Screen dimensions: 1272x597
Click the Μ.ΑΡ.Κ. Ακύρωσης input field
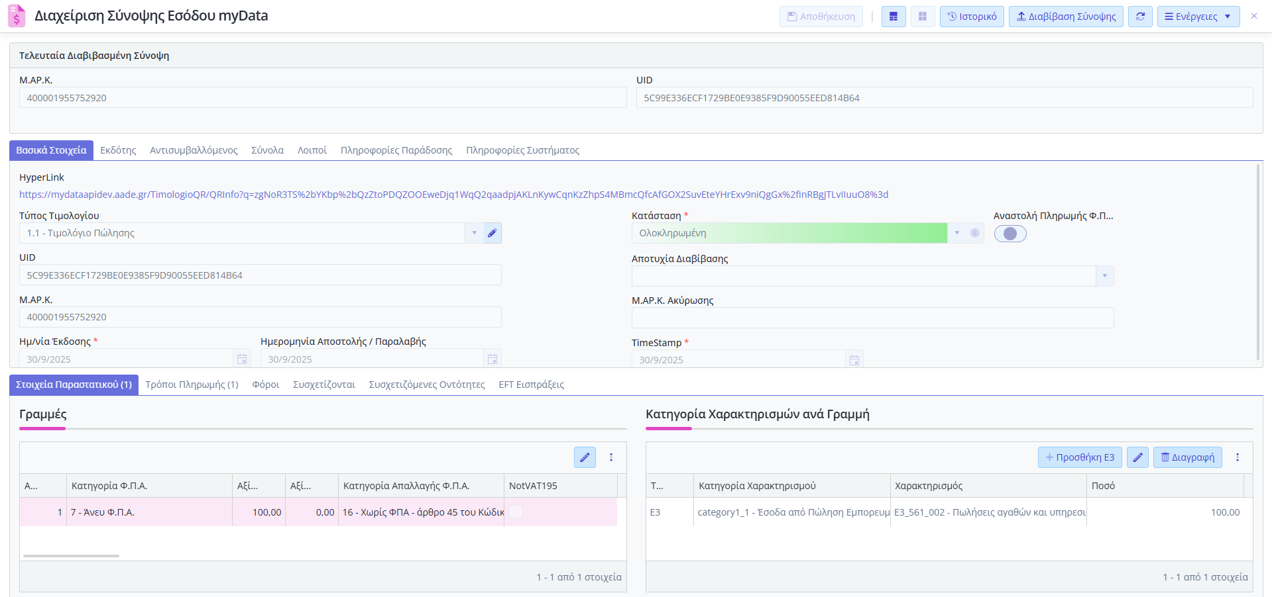[x=872, y=318]
